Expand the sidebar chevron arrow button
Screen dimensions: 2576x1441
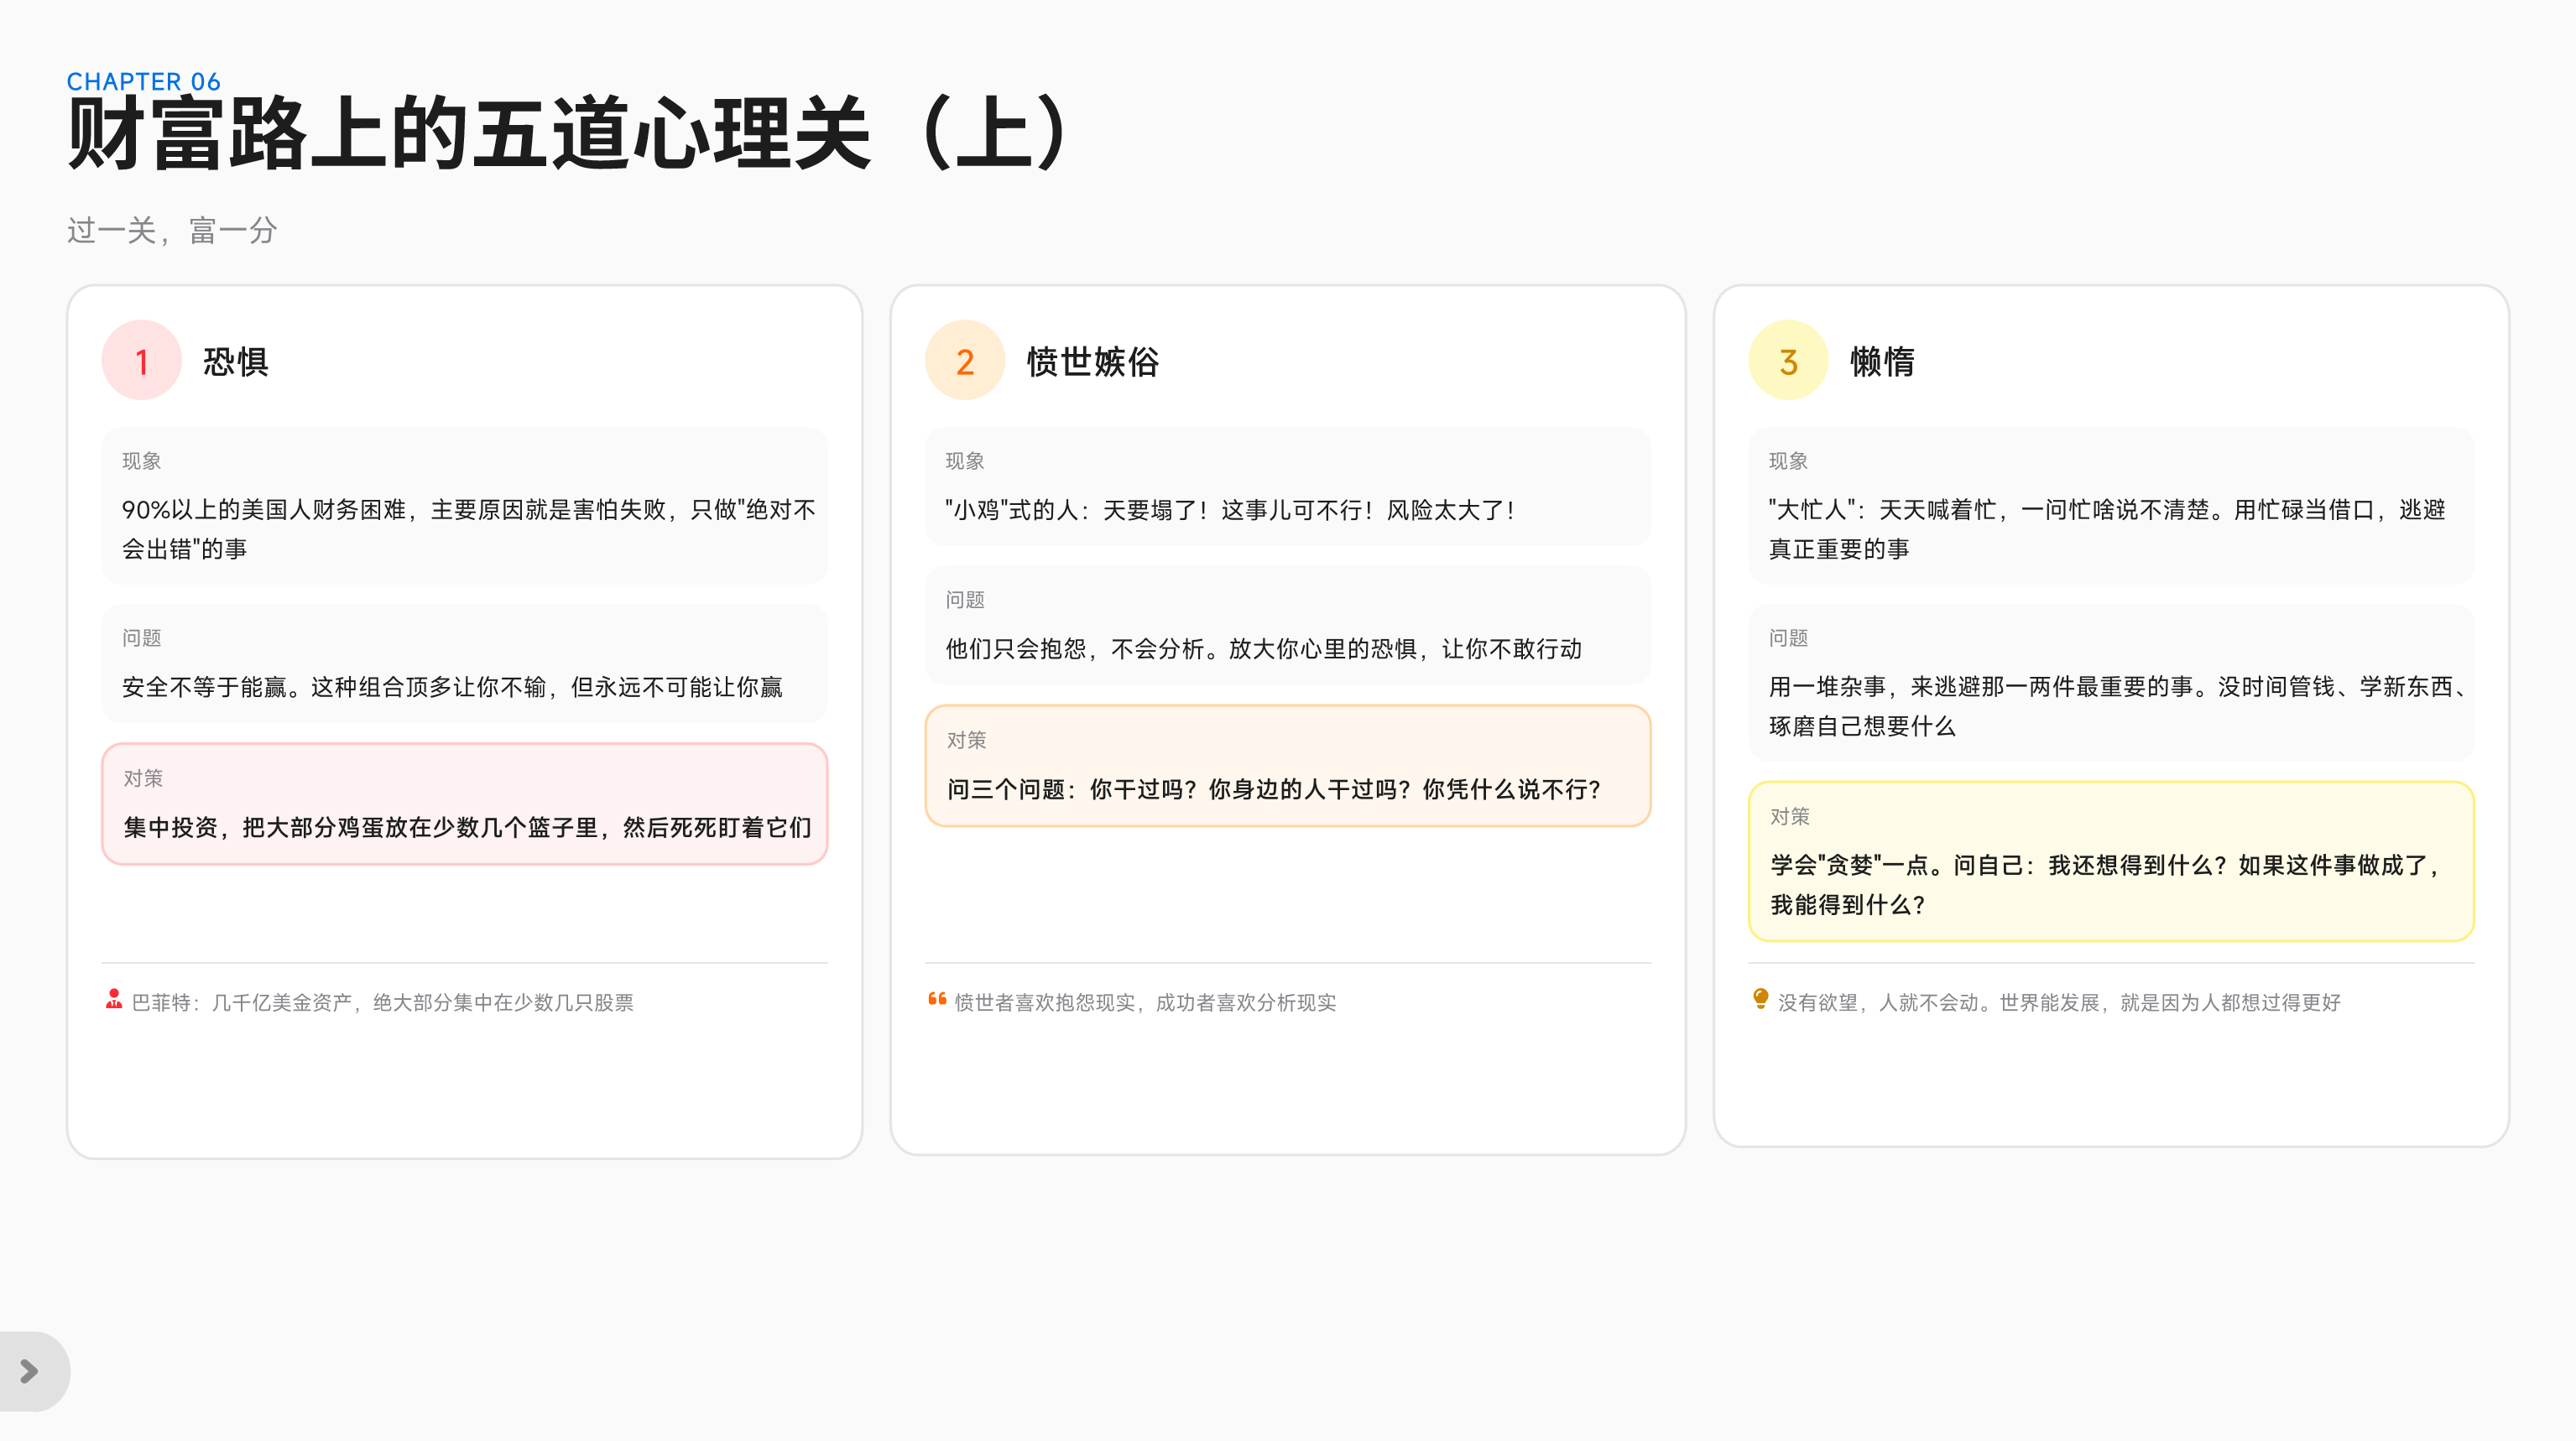(x=30, y=1371)
